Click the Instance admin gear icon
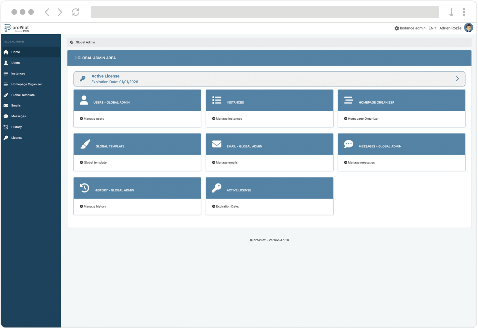Viewport: 478px width, 329px height. tap(396, 28)
